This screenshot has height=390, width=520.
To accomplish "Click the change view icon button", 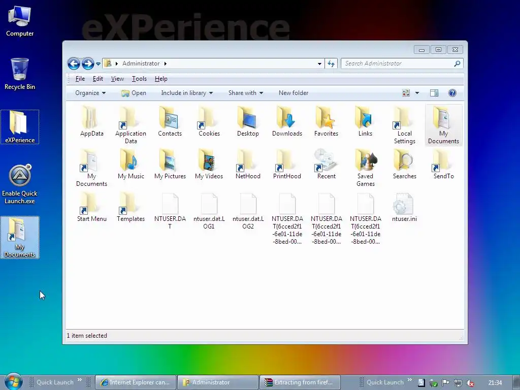I will (406, 93).
